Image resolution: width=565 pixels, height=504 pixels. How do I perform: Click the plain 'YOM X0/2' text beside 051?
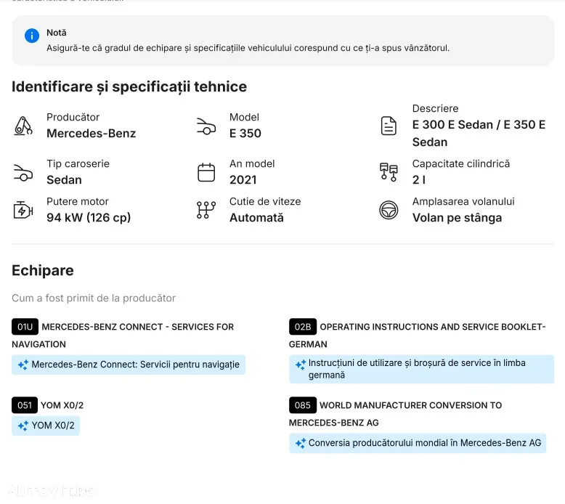pos(62,405)
